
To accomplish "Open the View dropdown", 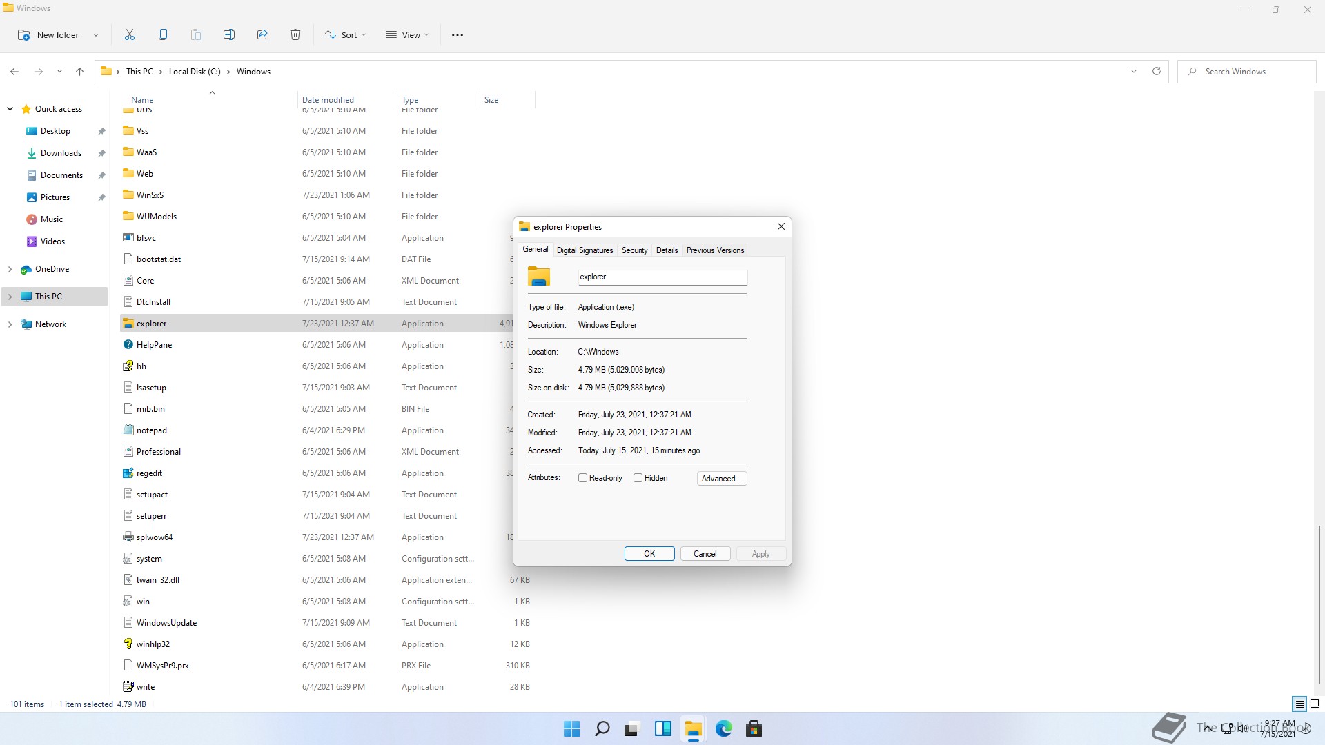I will coord(407,35).
